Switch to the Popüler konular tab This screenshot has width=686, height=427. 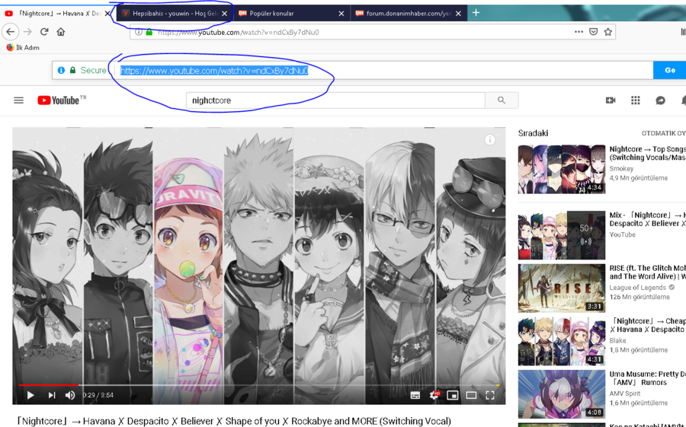point(291,14)
